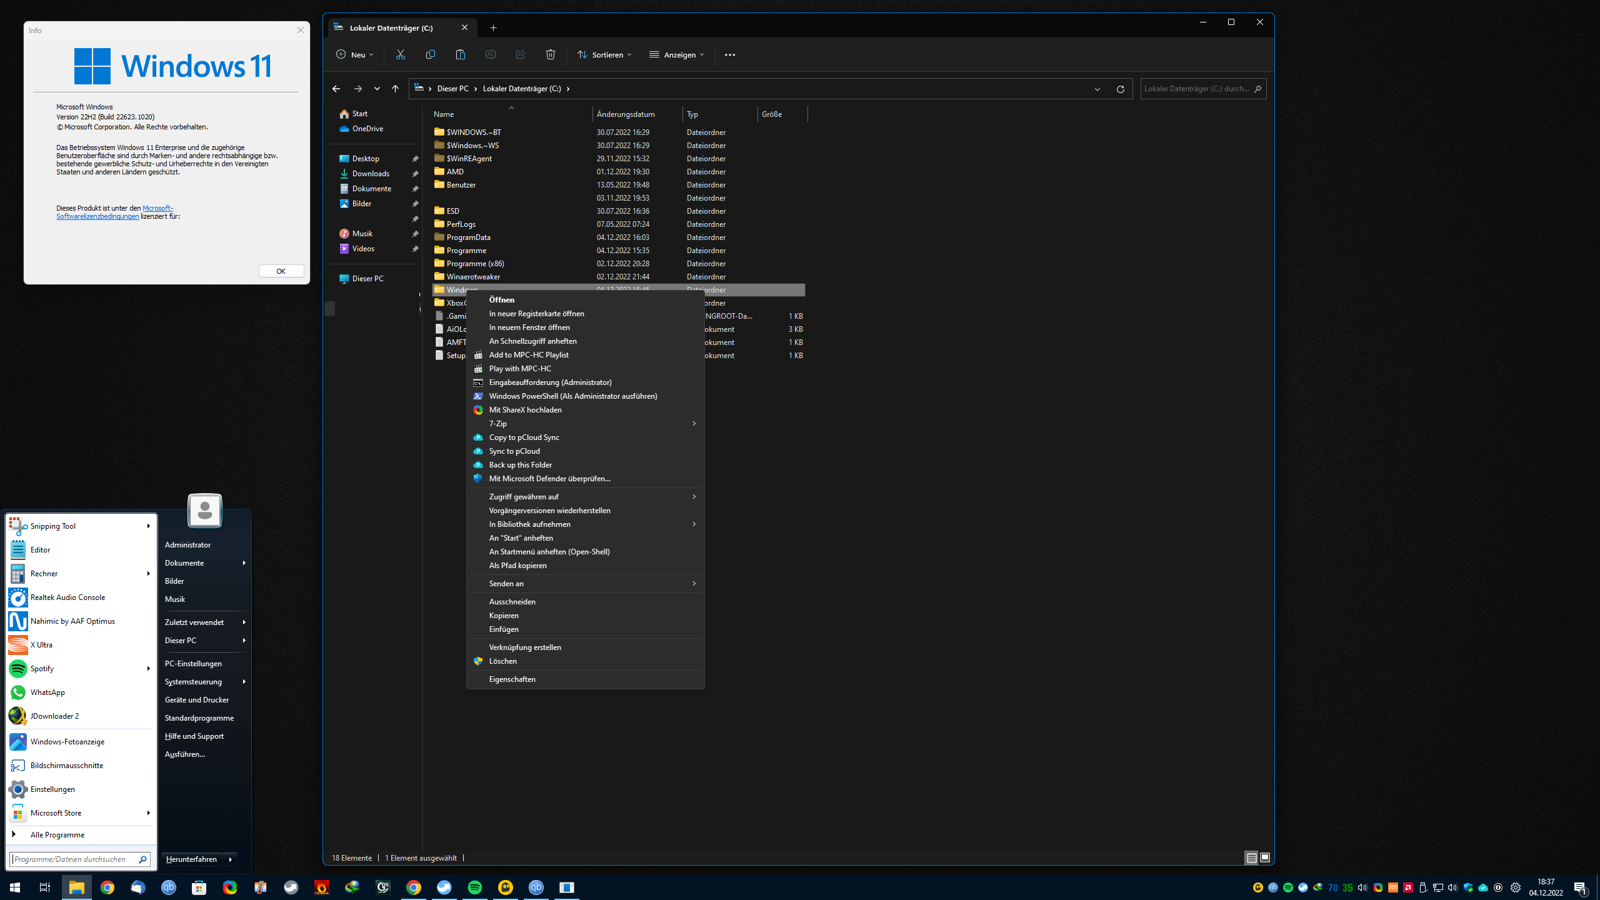Choose Als Pfad kopieren in context menu

click(517, 566)
